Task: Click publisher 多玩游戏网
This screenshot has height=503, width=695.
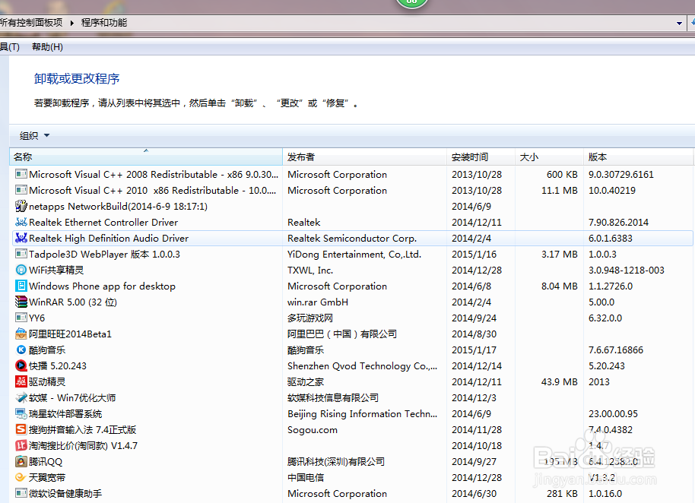Action: pos(310,318)
